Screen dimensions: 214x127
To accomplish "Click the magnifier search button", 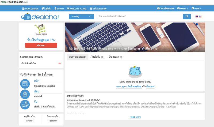I will (x=187, y=16).
